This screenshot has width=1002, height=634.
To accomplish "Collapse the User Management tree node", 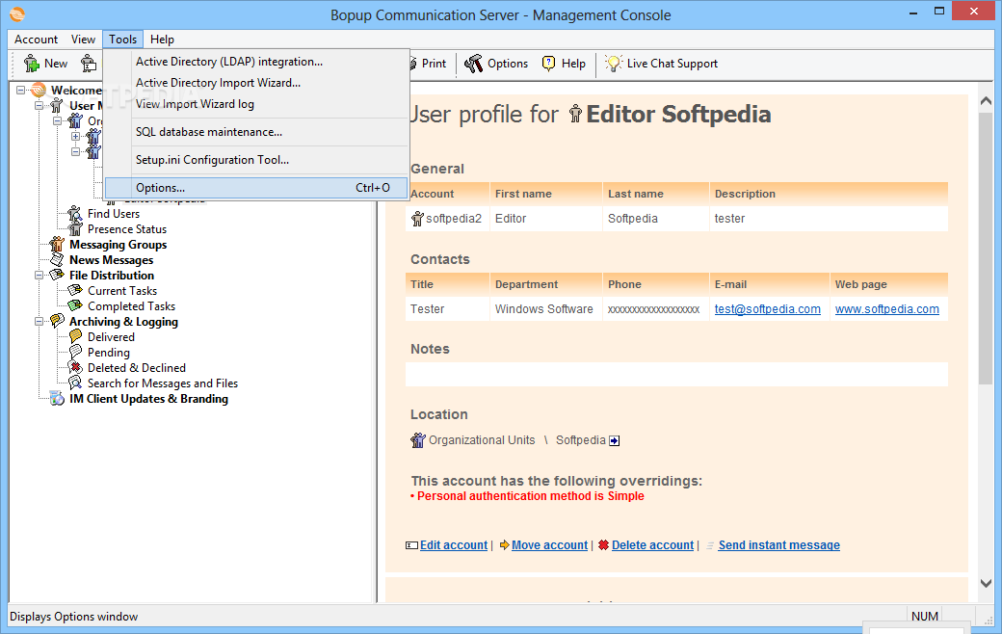I will 39,105.
